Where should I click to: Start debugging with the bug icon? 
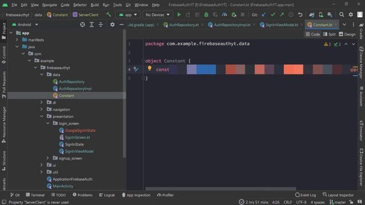pos(206,15)
